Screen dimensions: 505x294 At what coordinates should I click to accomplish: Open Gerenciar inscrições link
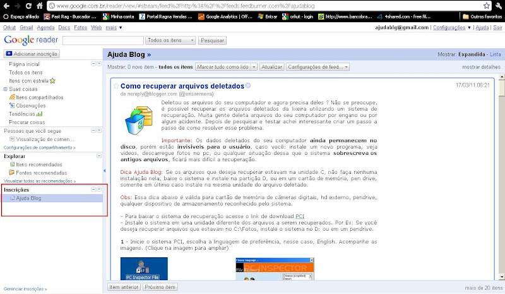tap(25, 289)
